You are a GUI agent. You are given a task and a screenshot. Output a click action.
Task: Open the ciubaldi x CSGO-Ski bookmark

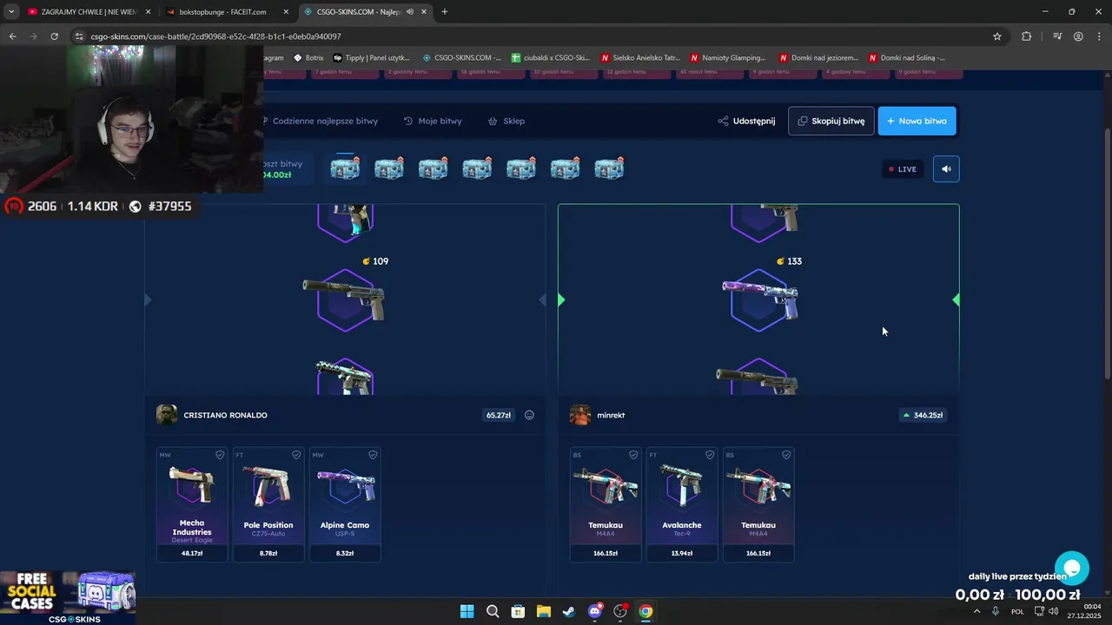pos(550,58)
